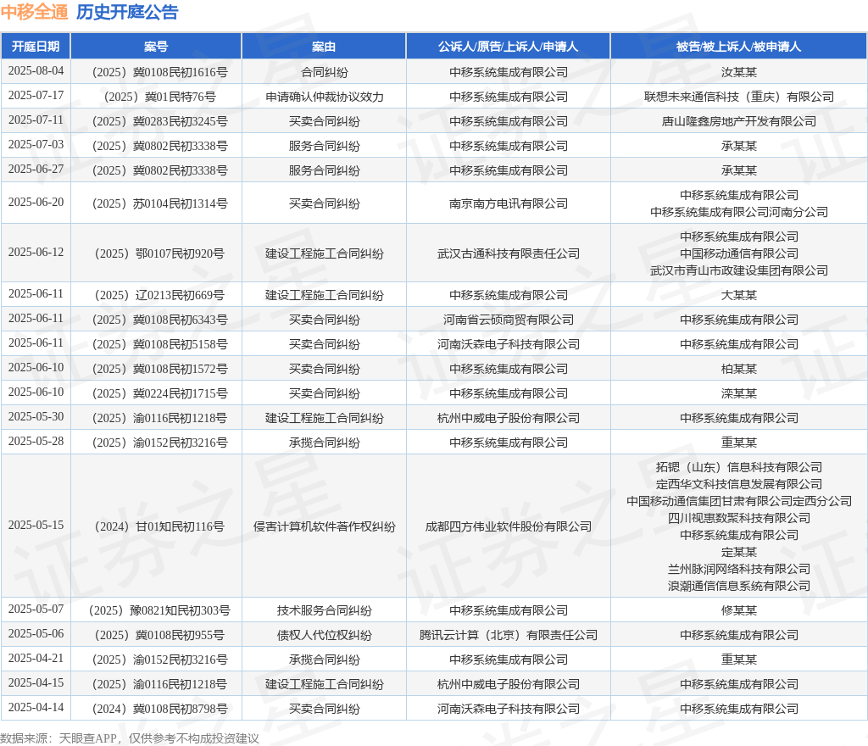Click case number (2025)冀0283民初3245号

click(159, 121)
